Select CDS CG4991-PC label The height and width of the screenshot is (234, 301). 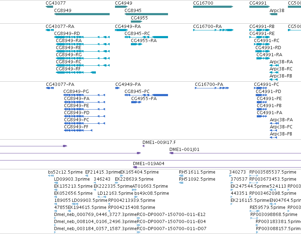266,84
